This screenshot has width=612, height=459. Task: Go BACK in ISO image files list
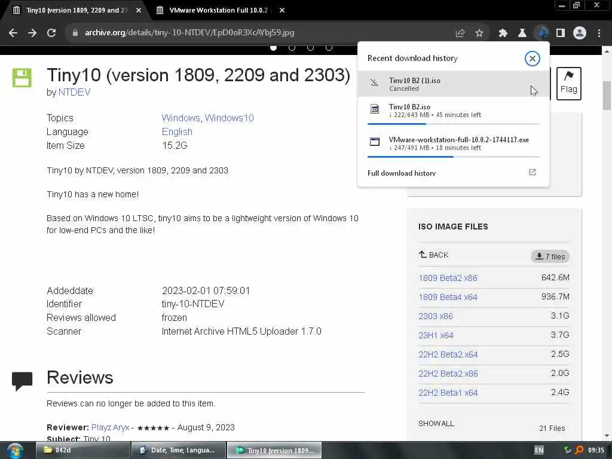433,255
